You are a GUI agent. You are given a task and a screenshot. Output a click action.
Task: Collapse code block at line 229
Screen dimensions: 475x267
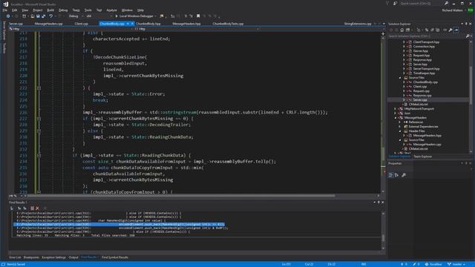pos(39,131)
